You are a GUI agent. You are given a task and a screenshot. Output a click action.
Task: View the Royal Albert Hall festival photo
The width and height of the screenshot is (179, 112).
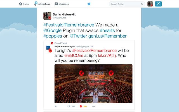pos(93,84)
